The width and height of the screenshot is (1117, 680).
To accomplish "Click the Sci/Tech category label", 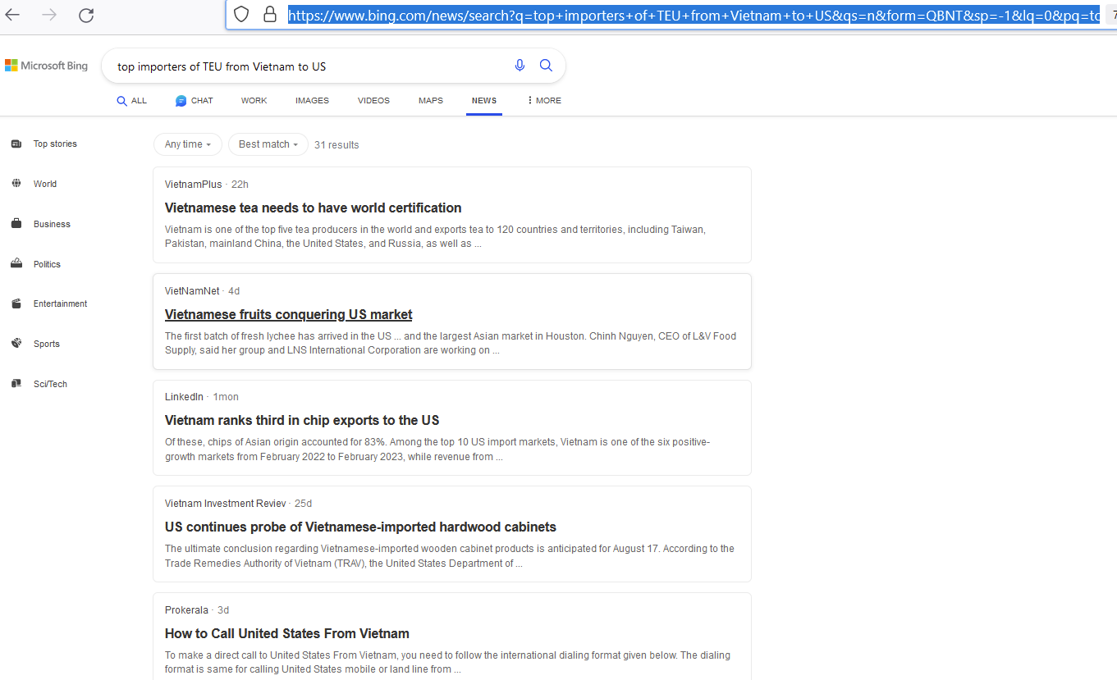I will [50, 385].
